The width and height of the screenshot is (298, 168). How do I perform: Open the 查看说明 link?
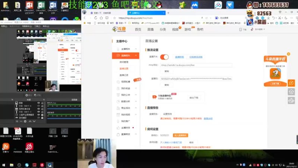click(x=208, y=119)
